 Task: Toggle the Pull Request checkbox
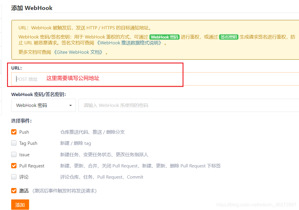click(14, 166)
